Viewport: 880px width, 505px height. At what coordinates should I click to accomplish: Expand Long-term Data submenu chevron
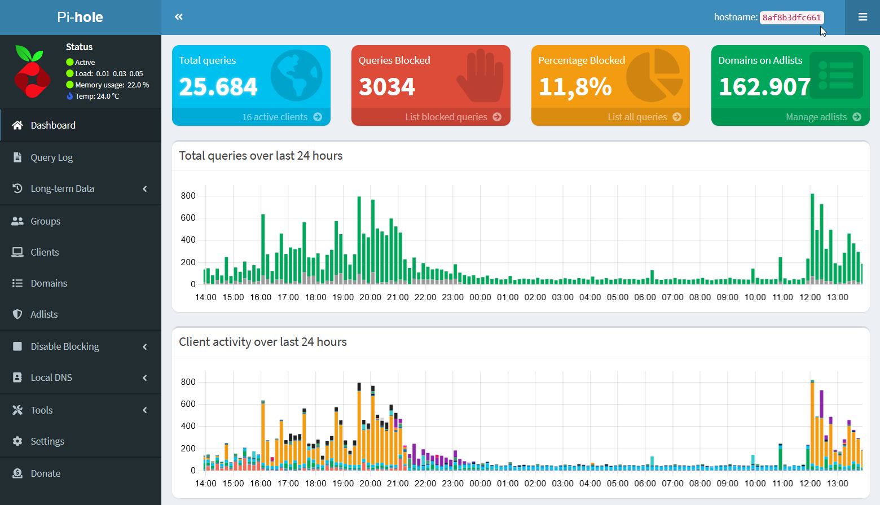point(145,188)
